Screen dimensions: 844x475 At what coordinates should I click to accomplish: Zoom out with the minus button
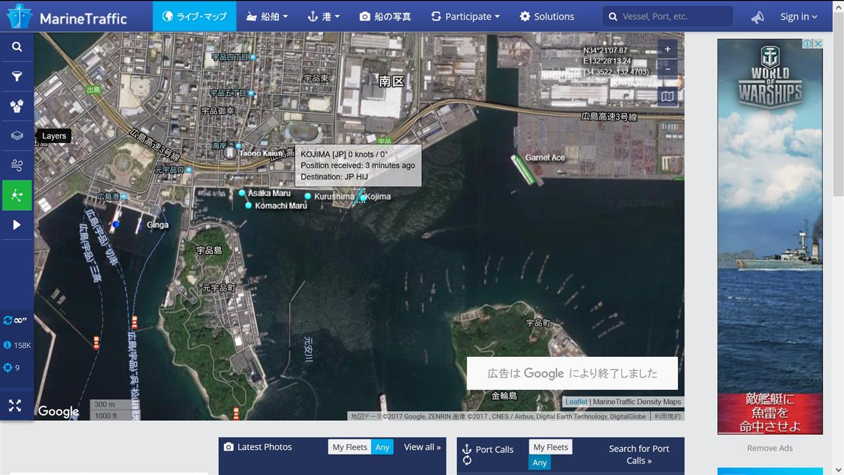click(667, 69)
